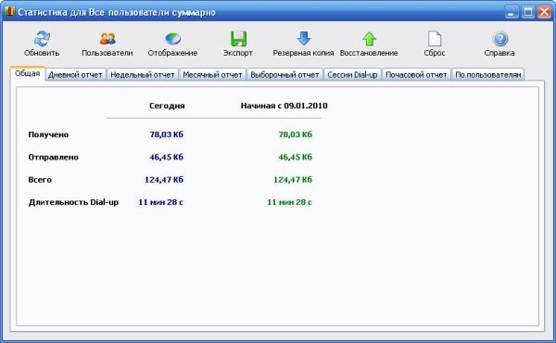Screen dimensions: 556x343
Task: Select blue 78,03 Кб value under Сегодня
Action: [x=166, y=134]
